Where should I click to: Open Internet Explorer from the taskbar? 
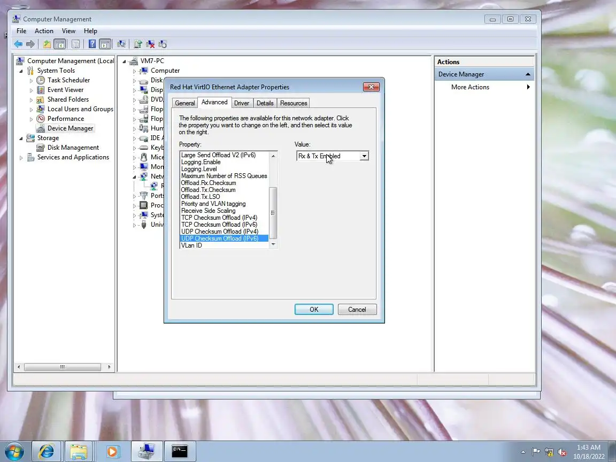(x=47, y=451)
